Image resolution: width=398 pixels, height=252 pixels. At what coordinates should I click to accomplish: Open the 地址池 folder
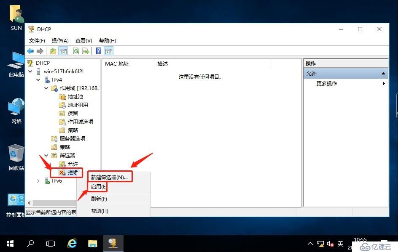pos(75,96)
